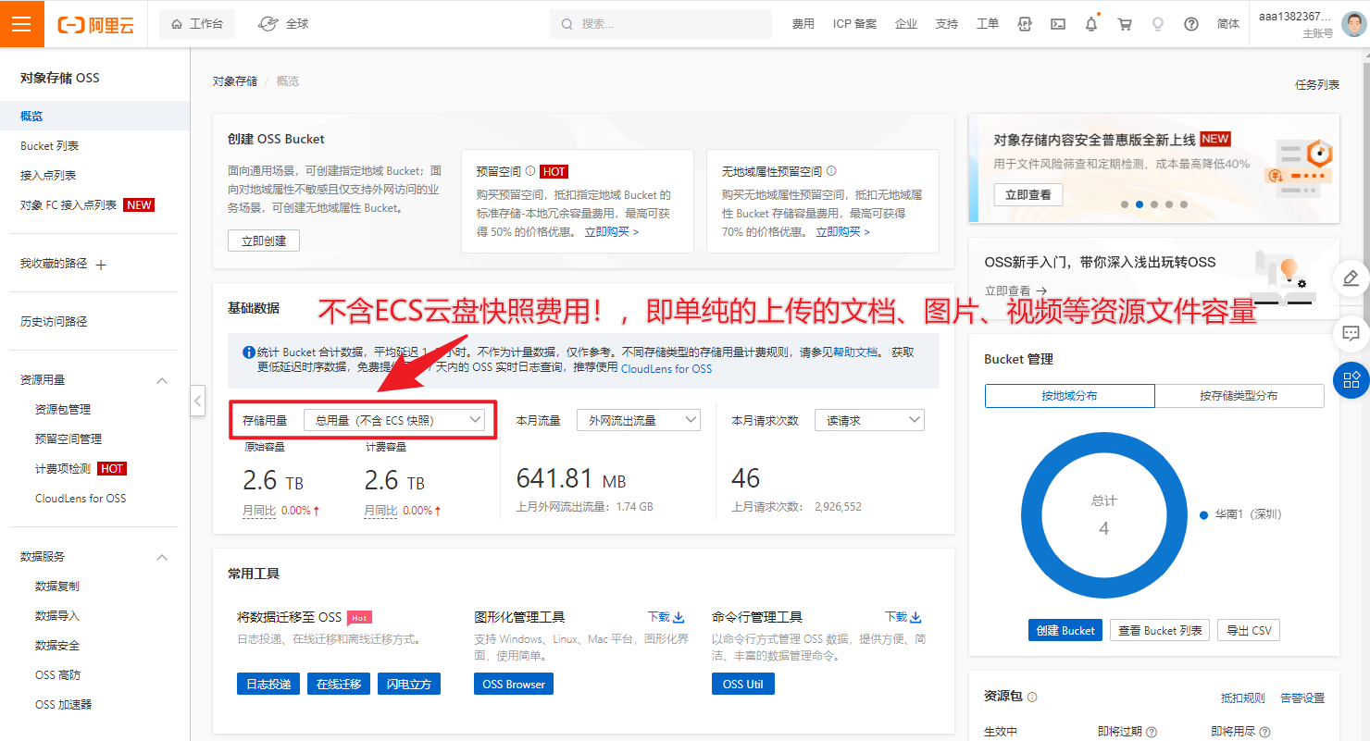Open the 告警设置 link
Viewport: 1370px width, 741px height.
[1302, 698]
